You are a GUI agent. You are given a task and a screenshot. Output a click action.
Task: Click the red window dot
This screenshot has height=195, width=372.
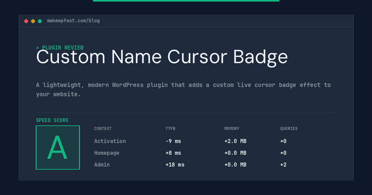click(26, 21)
